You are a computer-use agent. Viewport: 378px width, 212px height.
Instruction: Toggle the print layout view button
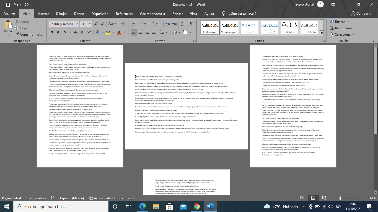(313, 198)
